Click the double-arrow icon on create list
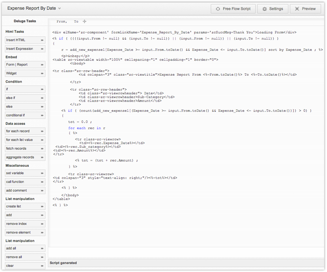 coord(42,207)
